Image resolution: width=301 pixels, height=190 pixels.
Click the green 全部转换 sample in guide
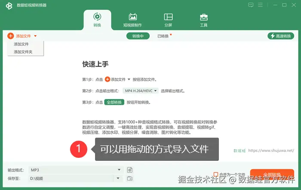coord(114,102)
